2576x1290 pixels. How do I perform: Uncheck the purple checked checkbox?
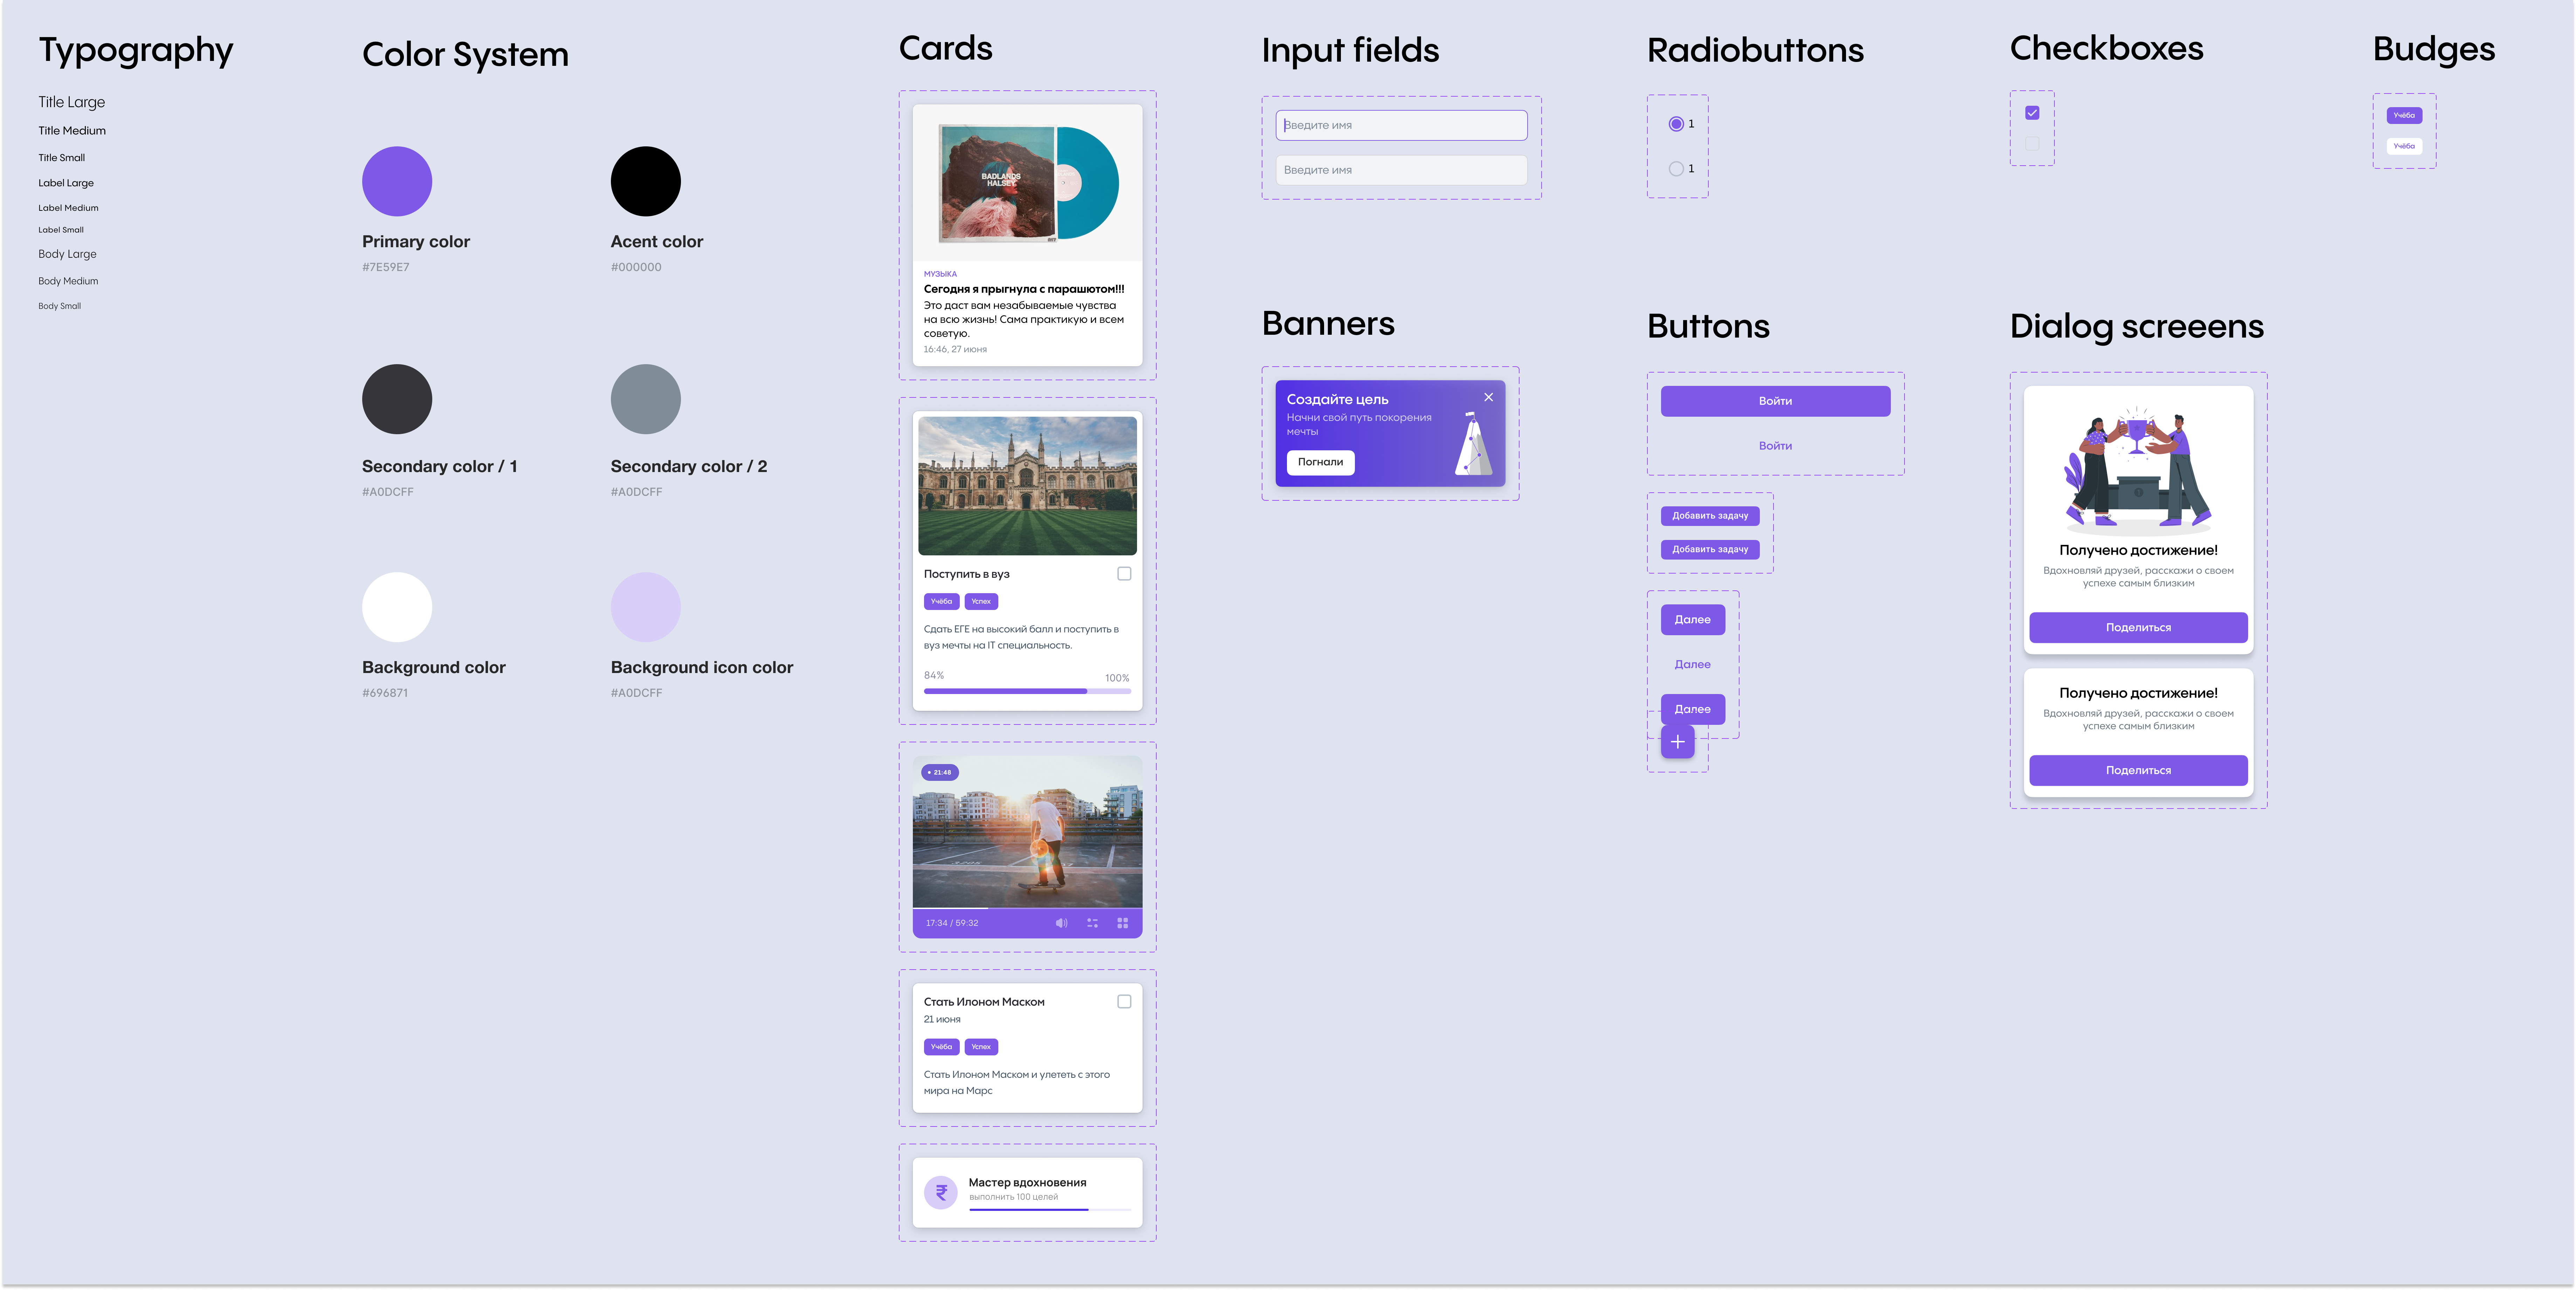2032,113
